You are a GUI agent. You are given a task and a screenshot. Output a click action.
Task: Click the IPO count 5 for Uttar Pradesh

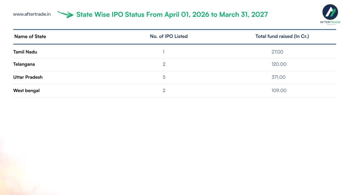click(164, 77)
